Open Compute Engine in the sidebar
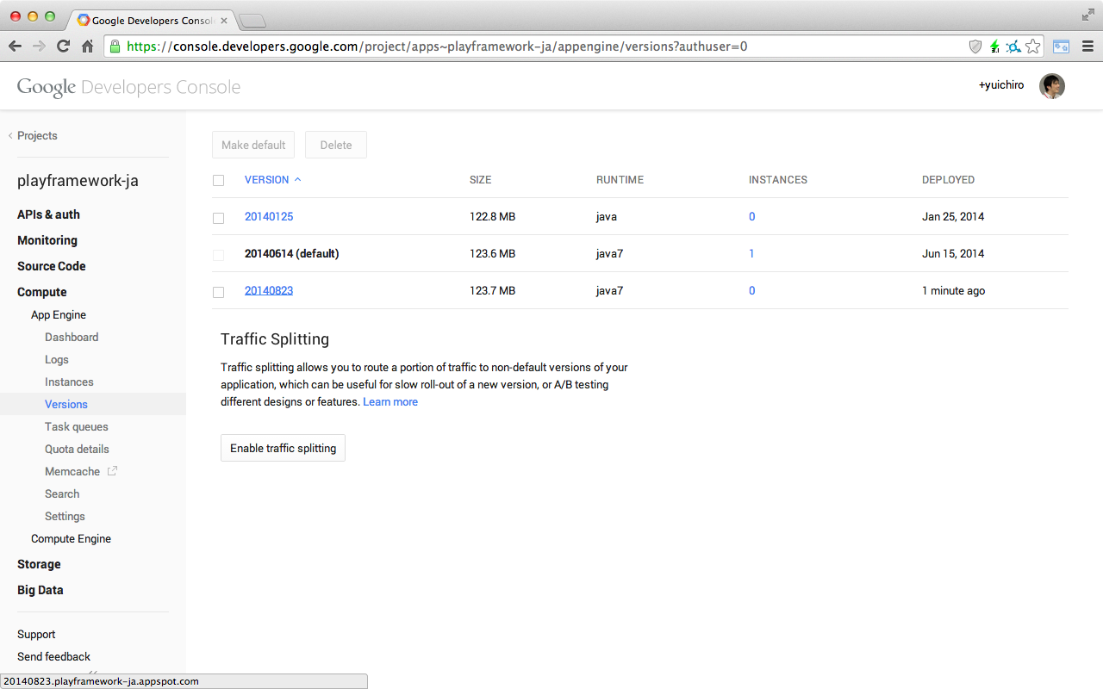Image resolution: width=1103 pixels, height=689 pixels. [71, 539]
